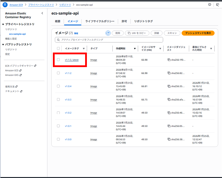222x178 pixels.
Task: Sort by イメージタグ column arrow
Action: (x=84, y=48)
